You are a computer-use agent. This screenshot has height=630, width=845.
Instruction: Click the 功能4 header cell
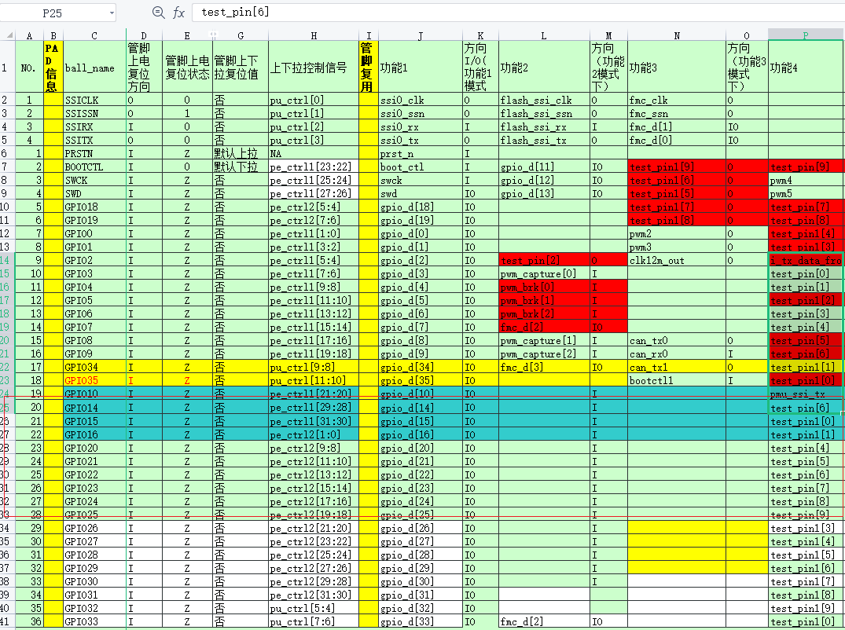point(806,68)
